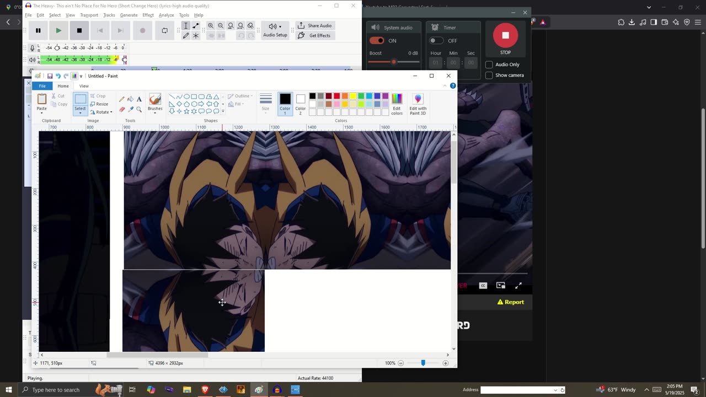Click the Windows Start button
Screen dimensions: 706x397
8,390
